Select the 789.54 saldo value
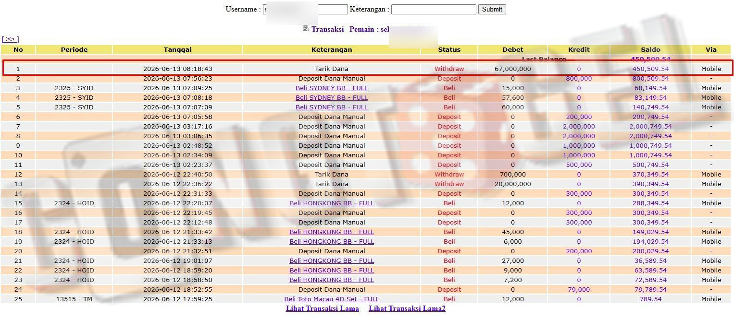 [x=650, y=299]
